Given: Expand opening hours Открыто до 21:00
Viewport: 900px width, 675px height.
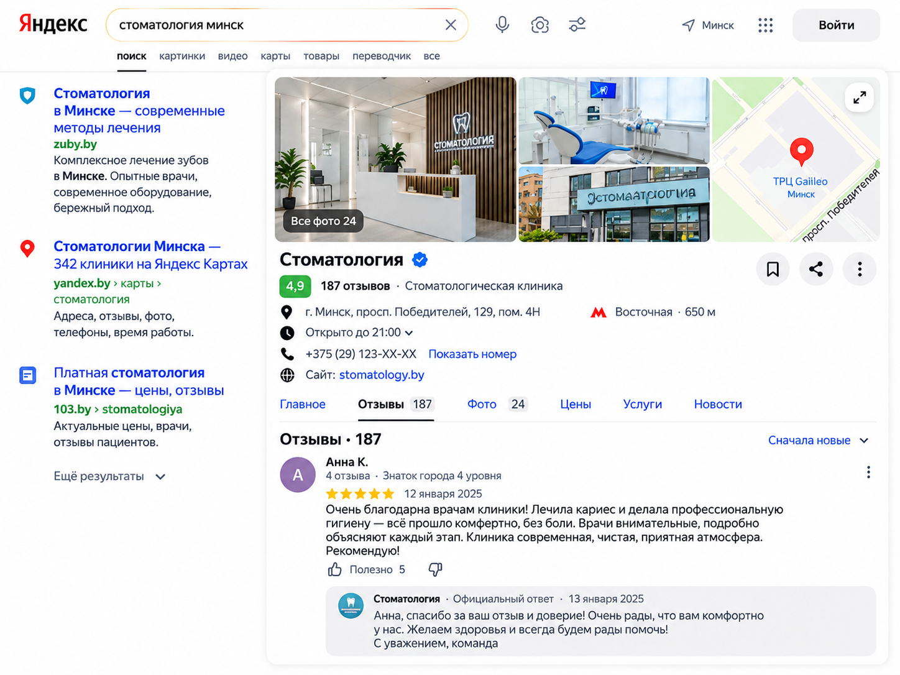Looking at the screenshot, I should coord(359,333).
